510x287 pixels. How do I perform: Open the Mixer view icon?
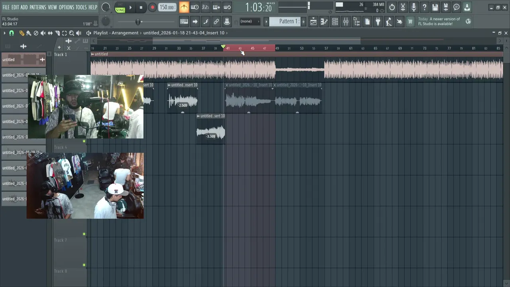[x=346, y=22]
